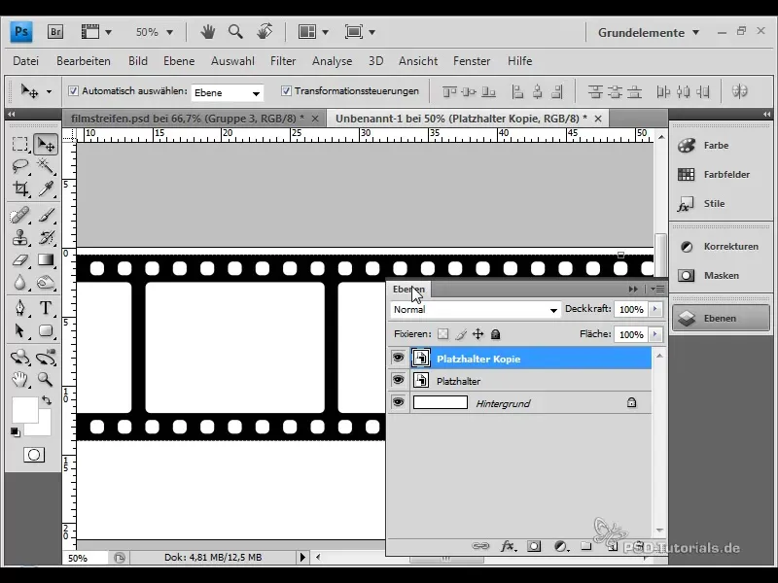Image resolution: width=778 pixels, height=583 pixels.
Task: Toggle lock position in Fixieren row
Action: (x=477, y=334)
